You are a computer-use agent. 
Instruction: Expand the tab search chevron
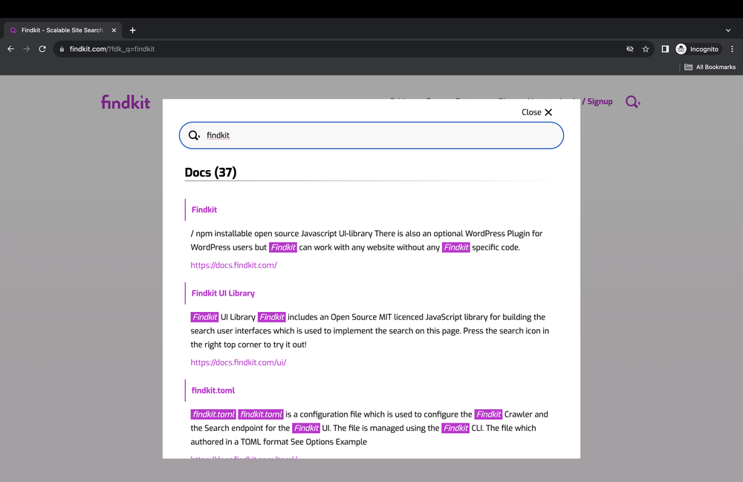[x=728, y=30]
